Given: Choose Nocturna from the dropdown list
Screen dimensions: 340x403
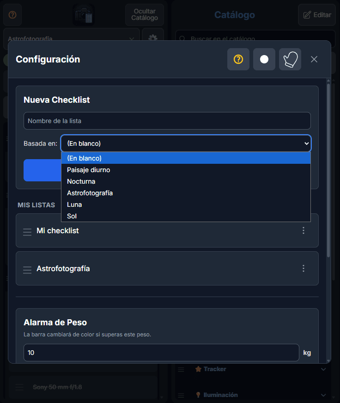Looking at the screenshot, I should 81,181.
